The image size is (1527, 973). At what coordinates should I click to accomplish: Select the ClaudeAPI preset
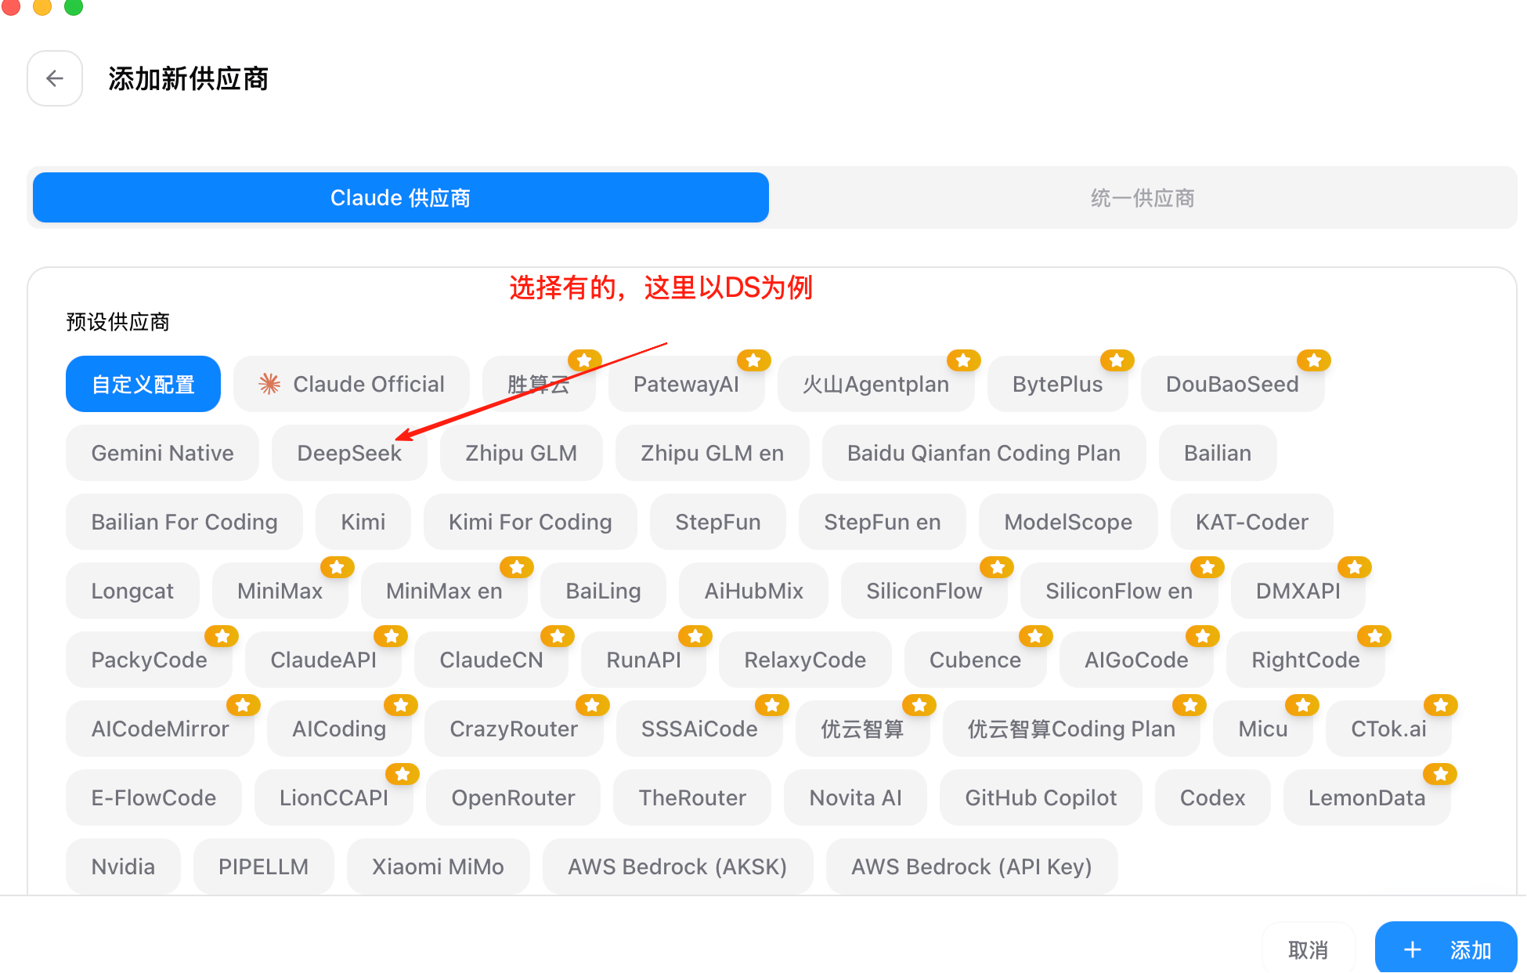(x=323, y=660)
